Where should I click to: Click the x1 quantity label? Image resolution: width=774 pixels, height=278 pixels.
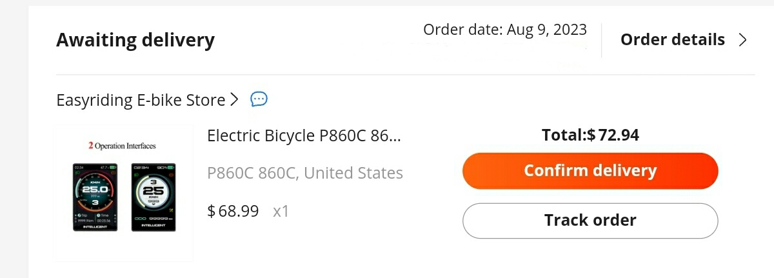click(281, 211)
